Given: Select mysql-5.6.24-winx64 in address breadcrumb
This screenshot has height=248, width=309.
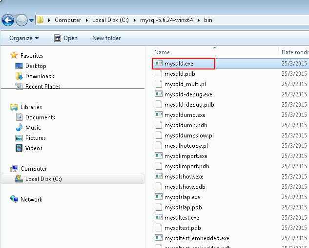Looking at the screenshot, I should click(166, 20).
